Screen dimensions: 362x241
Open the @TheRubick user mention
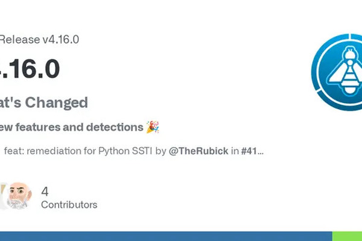(x=198, y=151)
